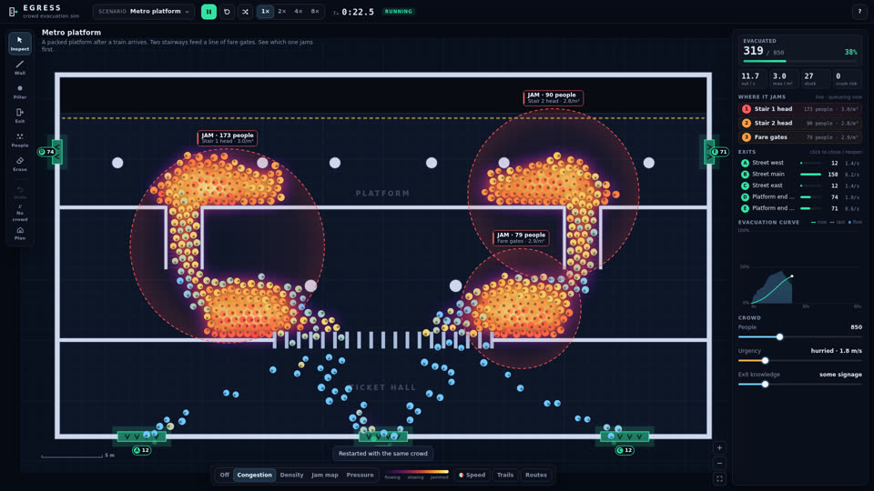Set simulation speed to 2x

click(282, 11)
